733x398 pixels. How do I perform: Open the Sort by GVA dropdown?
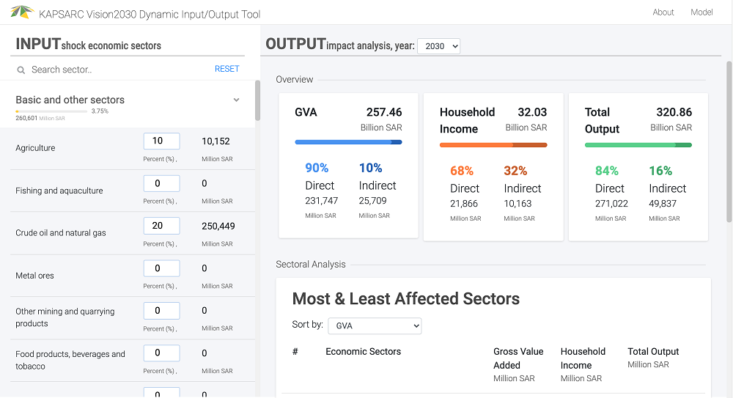tap(375, 326)
